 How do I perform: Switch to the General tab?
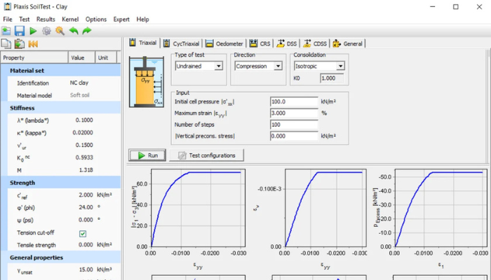click(x=348, y=43)
